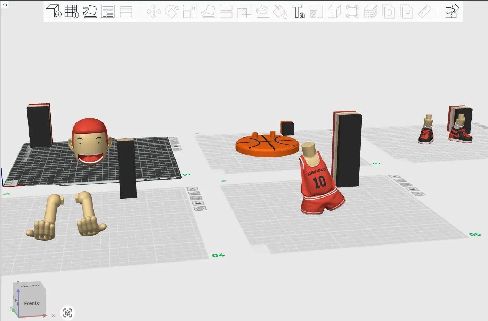
Task: Select the Move gizmo tool
Action: tap(154, 11)
